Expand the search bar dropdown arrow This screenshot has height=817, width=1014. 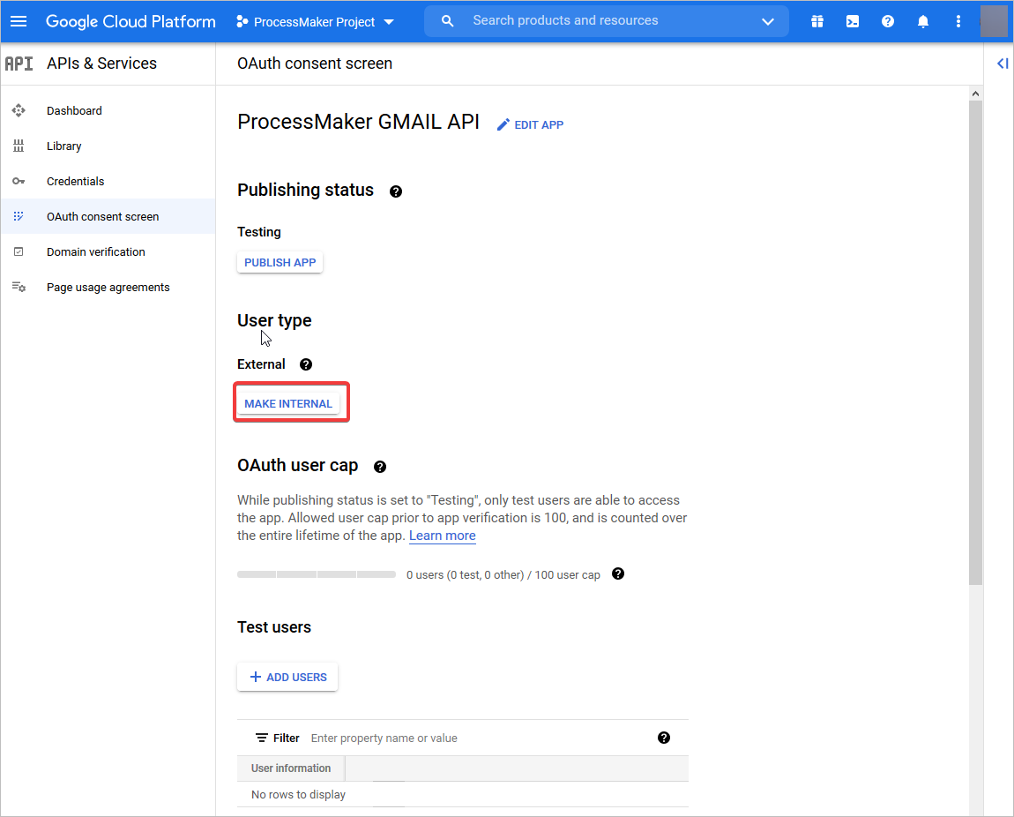(x=767, y=21)
